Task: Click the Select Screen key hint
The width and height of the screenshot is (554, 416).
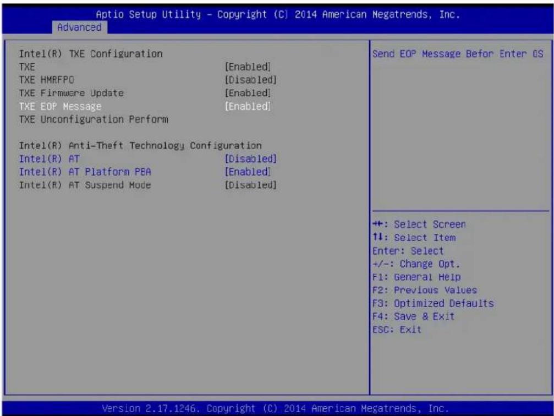Action: point(419,225)
